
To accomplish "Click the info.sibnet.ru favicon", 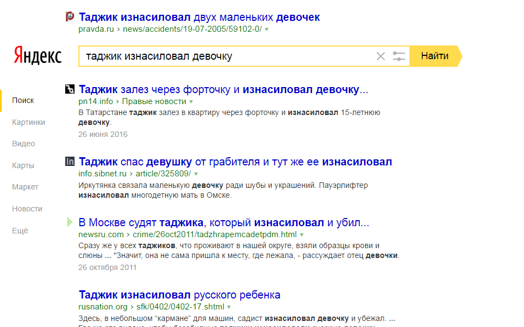I will [70, 162].
